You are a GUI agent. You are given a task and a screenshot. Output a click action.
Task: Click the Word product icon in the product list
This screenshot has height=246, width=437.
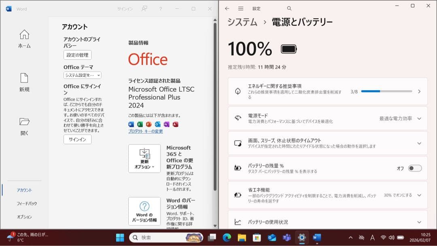pos(131,124)
